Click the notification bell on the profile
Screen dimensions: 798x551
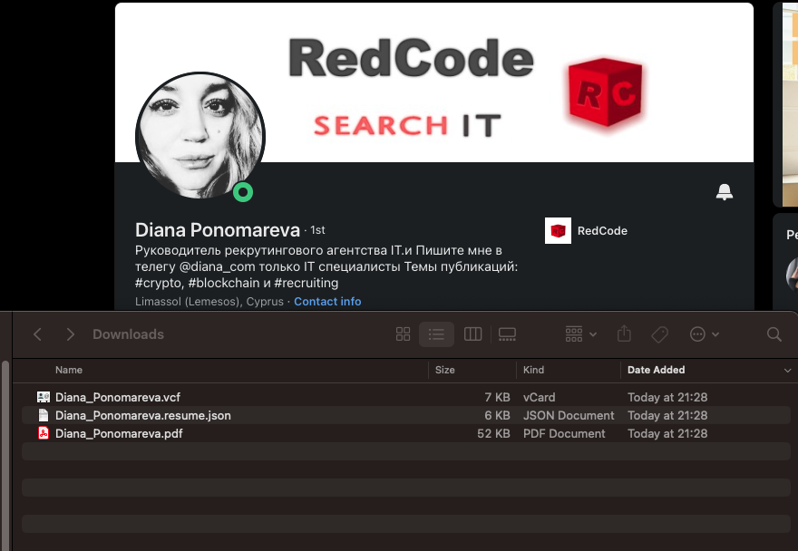tap(725, 192)
